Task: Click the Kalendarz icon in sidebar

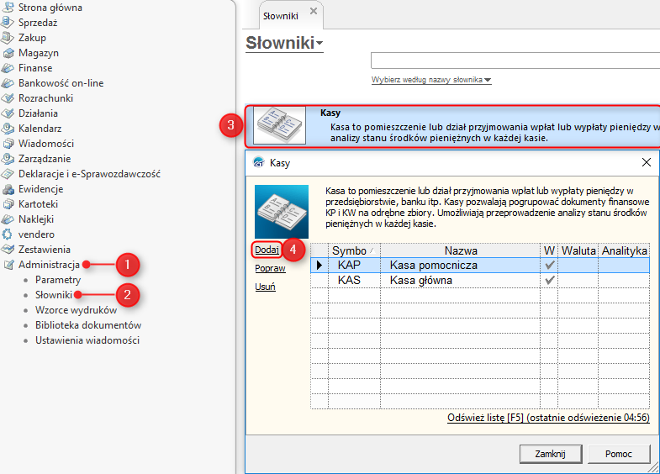Action: tap(8, 129)
